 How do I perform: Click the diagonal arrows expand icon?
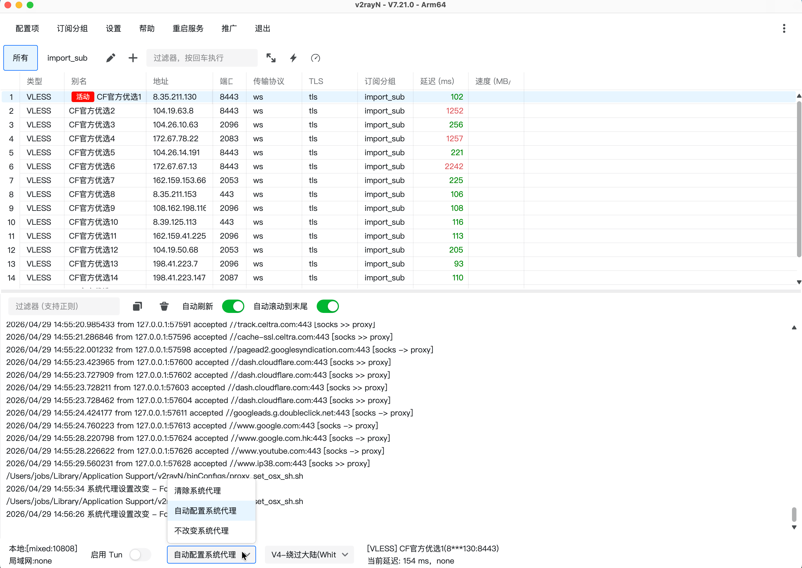tap(271, 58)
